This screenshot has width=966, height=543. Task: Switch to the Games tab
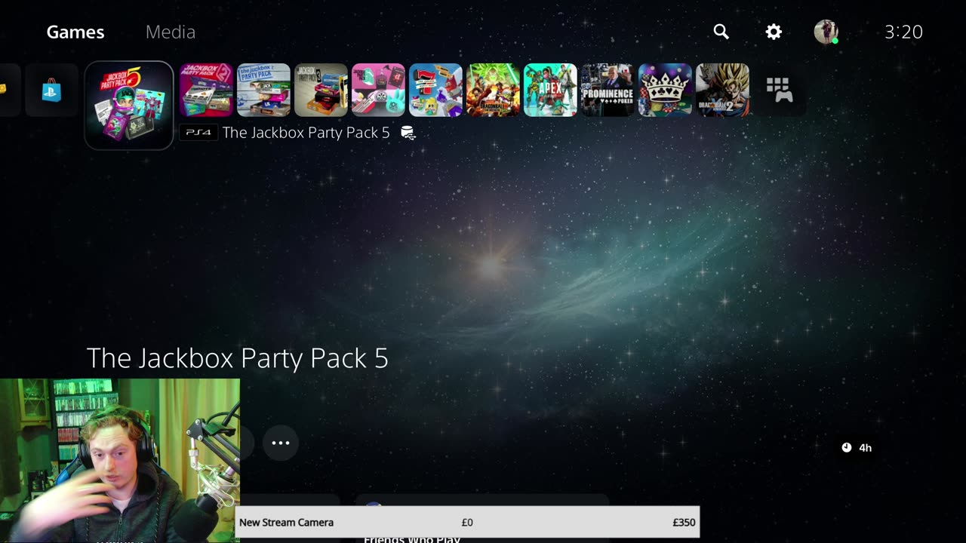click(75, 32)
